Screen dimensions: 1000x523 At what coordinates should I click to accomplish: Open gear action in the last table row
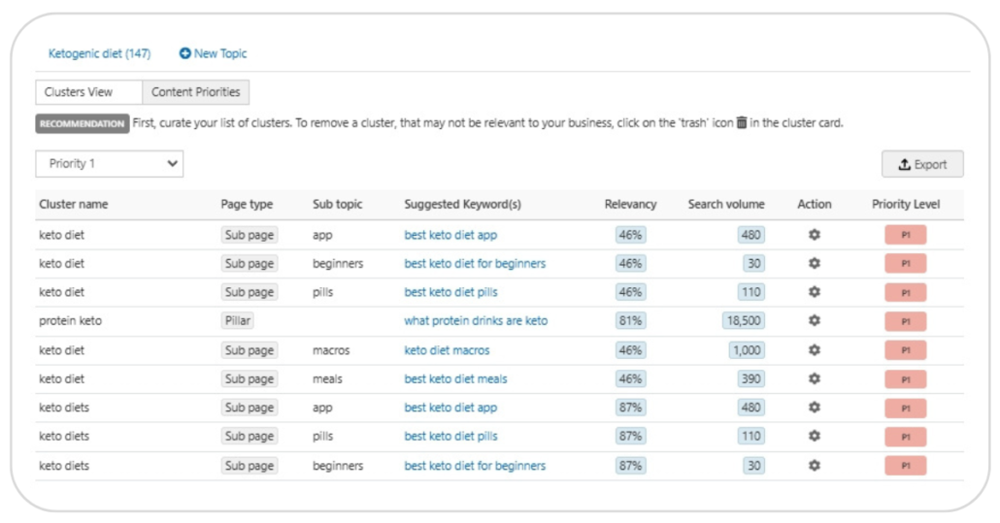click(x=815, y=466)
